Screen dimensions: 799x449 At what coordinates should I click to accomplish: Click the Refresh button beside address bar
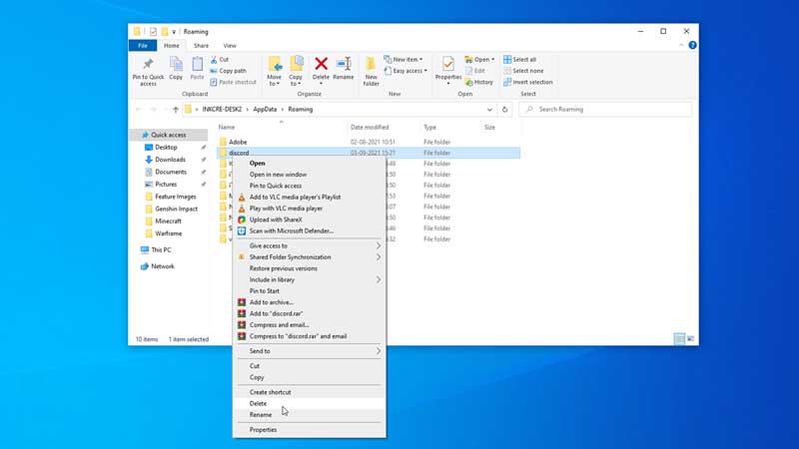[504, 110]
